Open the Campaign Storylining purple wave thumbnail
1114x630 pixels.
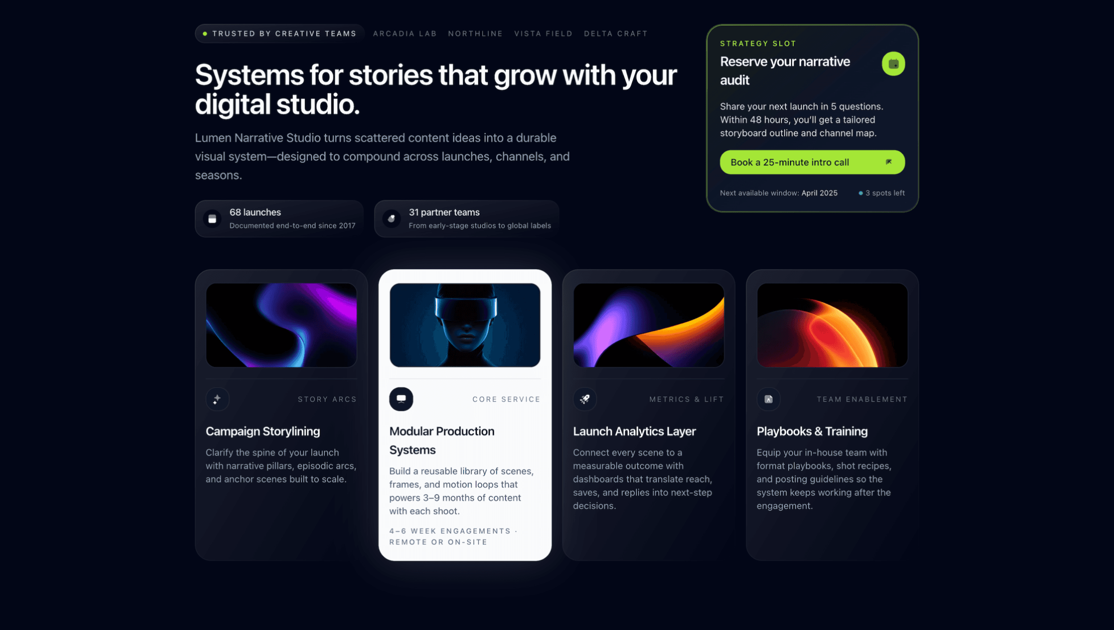point(281,325)
